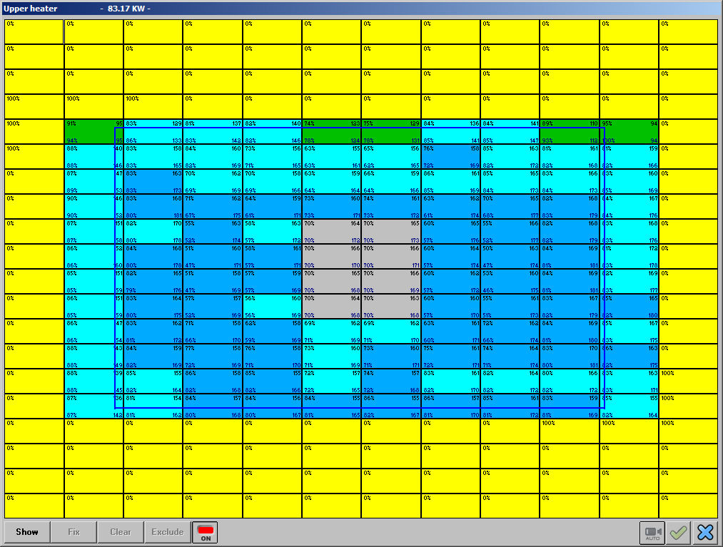Select heater cell 66% 159
723x547 pixels.
click(391, 182)
